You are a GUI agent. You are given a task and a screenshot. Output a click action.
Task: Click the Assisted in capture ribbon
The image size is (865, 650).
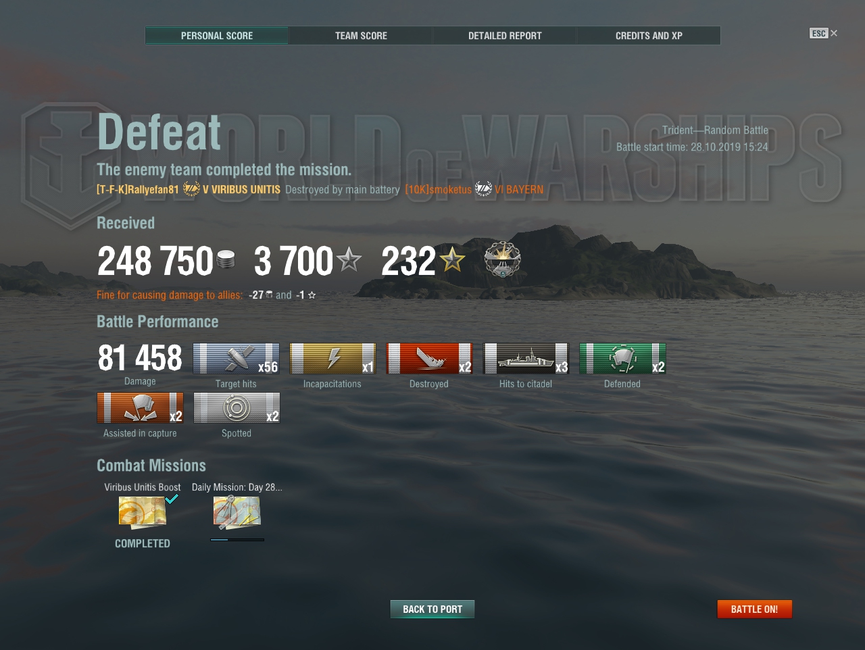pos(140,407)
